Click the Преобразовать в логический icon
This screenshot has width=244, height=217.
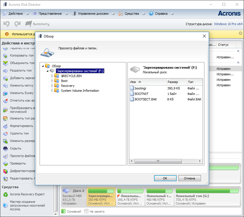[x=5, y=110]
